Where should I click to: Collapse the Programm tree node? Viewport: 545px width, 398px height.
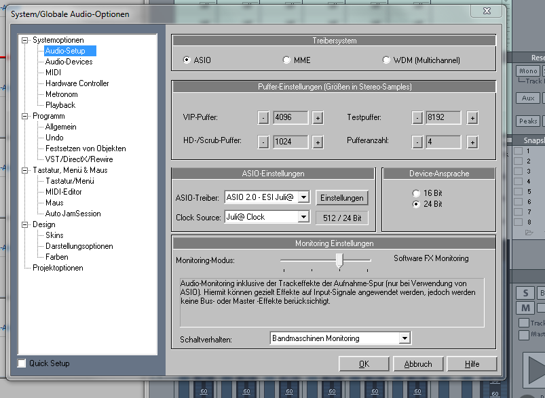24,116
